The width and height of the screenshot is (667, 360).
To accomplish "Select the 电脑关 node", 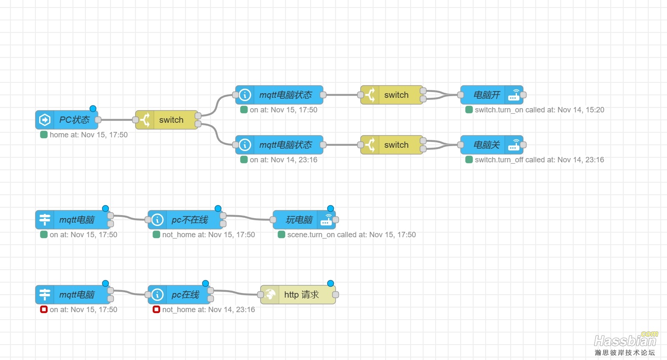I will (492, 145).
